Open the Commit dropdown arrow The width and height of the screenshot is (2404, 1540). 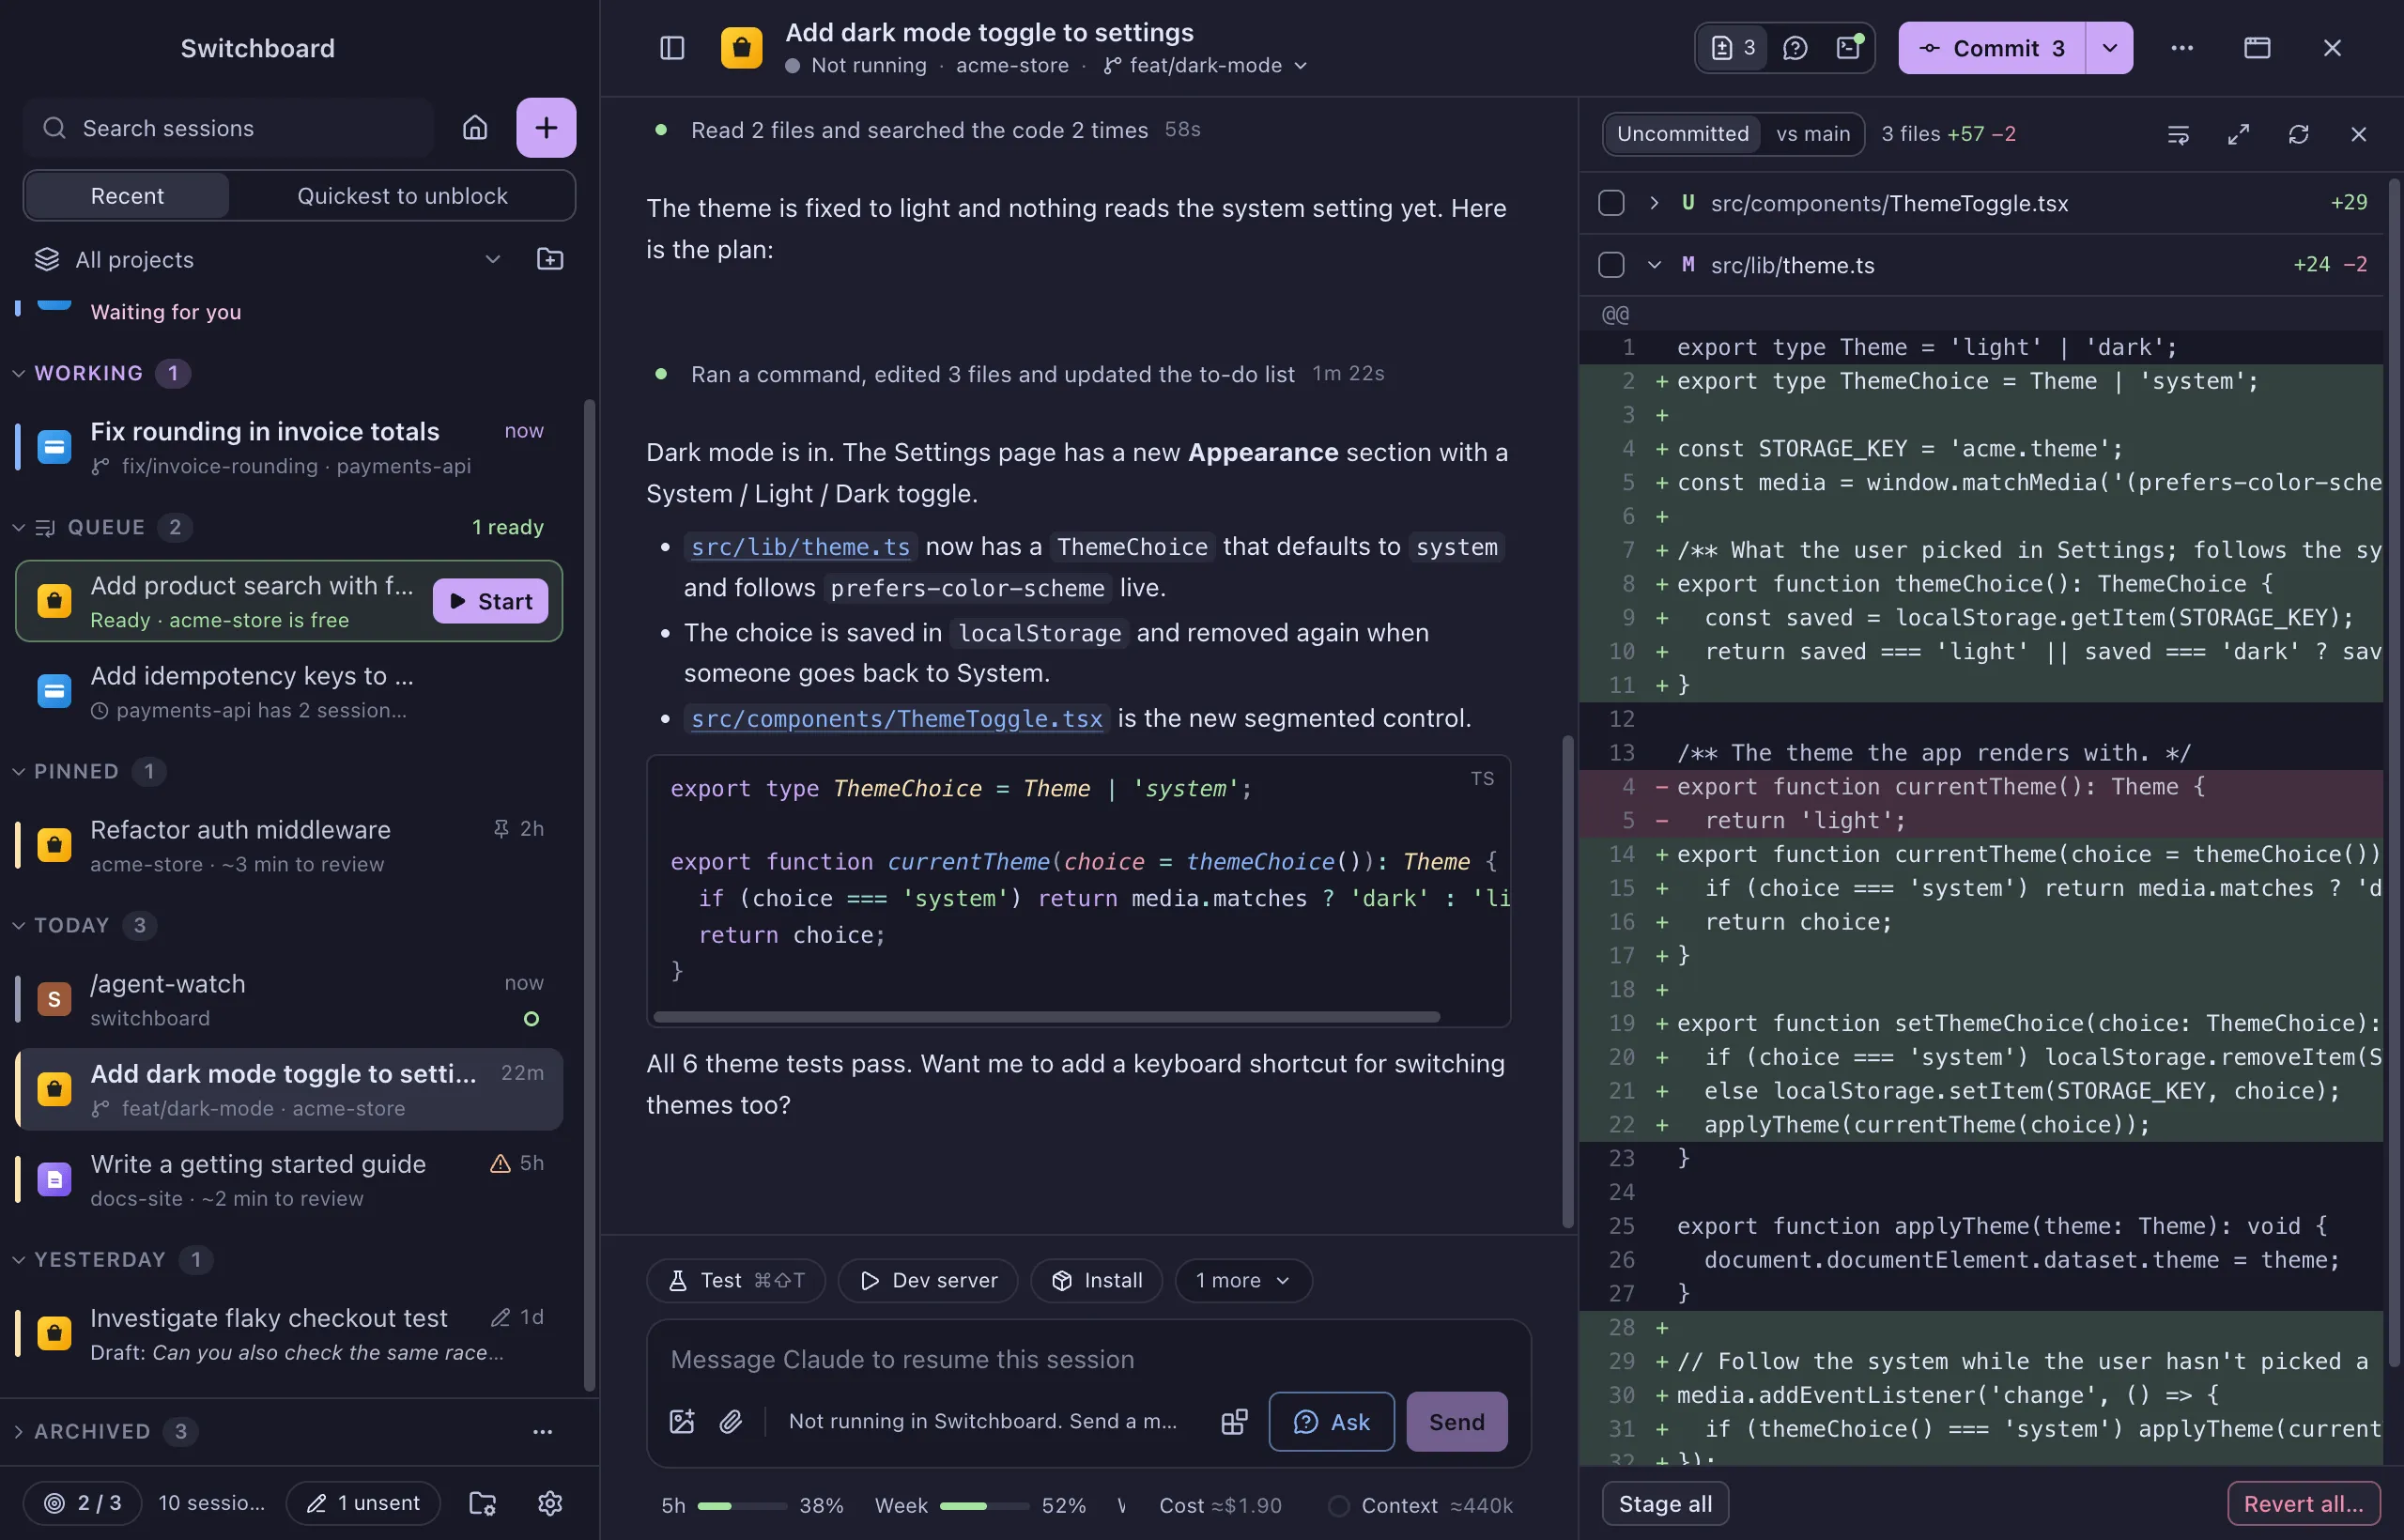coord(2109,48)
